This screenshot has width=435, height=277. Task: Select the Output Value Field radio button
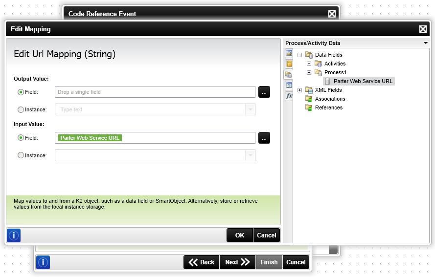[21, 92]
